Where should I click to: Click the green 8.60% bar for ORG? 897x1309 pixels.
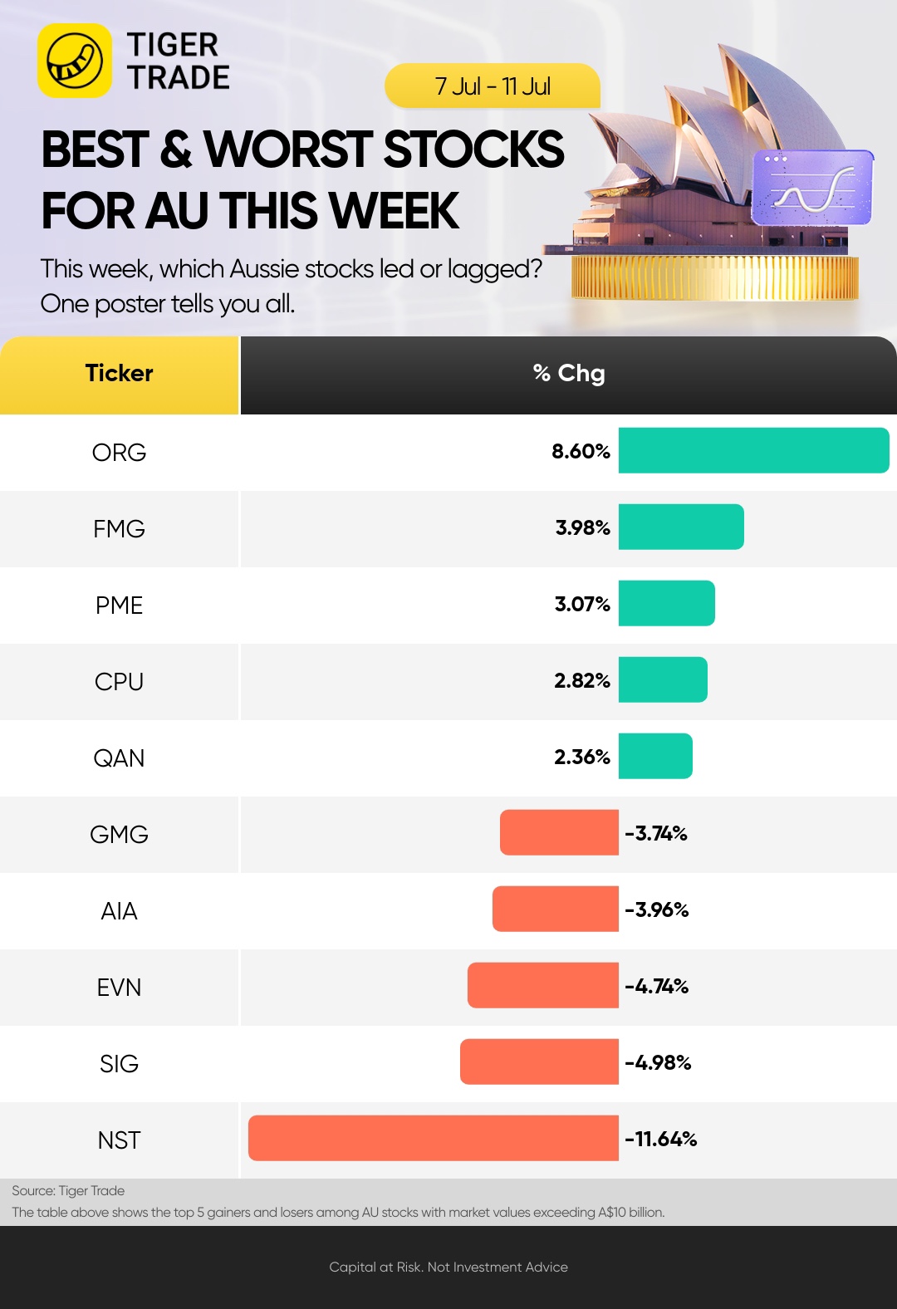(754, 450)
